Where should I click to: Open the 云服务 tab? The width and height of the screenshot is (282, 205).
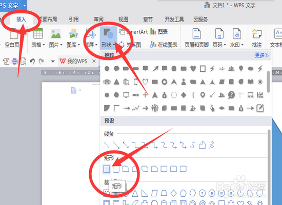click(200, 19)
